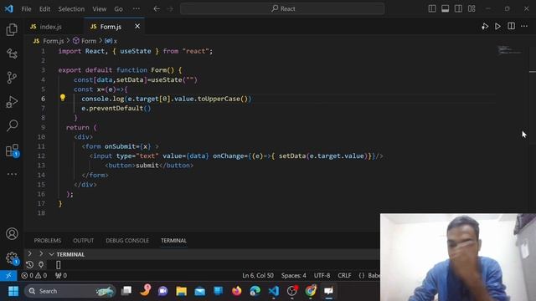Change indentation via Spaces: 4

click(x=294, y=275)
